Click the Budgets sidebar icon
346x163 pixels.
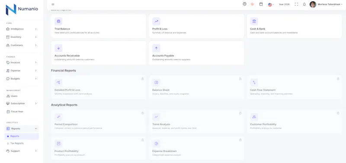tap(8, 79)
